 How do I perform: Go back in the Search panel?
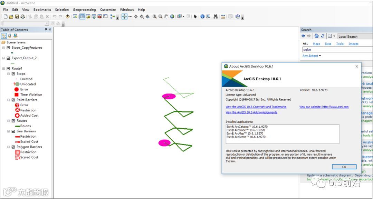click(x=303, y=36)
